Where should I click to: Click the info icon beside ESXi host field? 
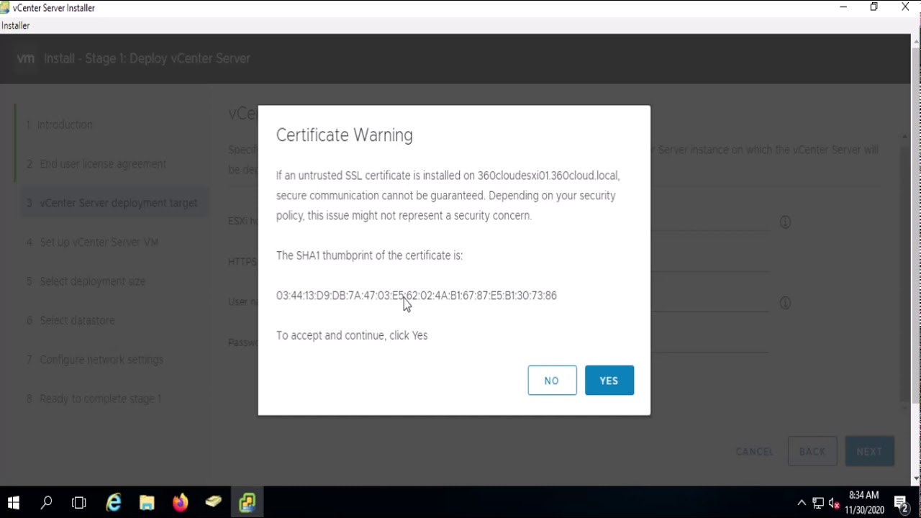tap(785, 222)
